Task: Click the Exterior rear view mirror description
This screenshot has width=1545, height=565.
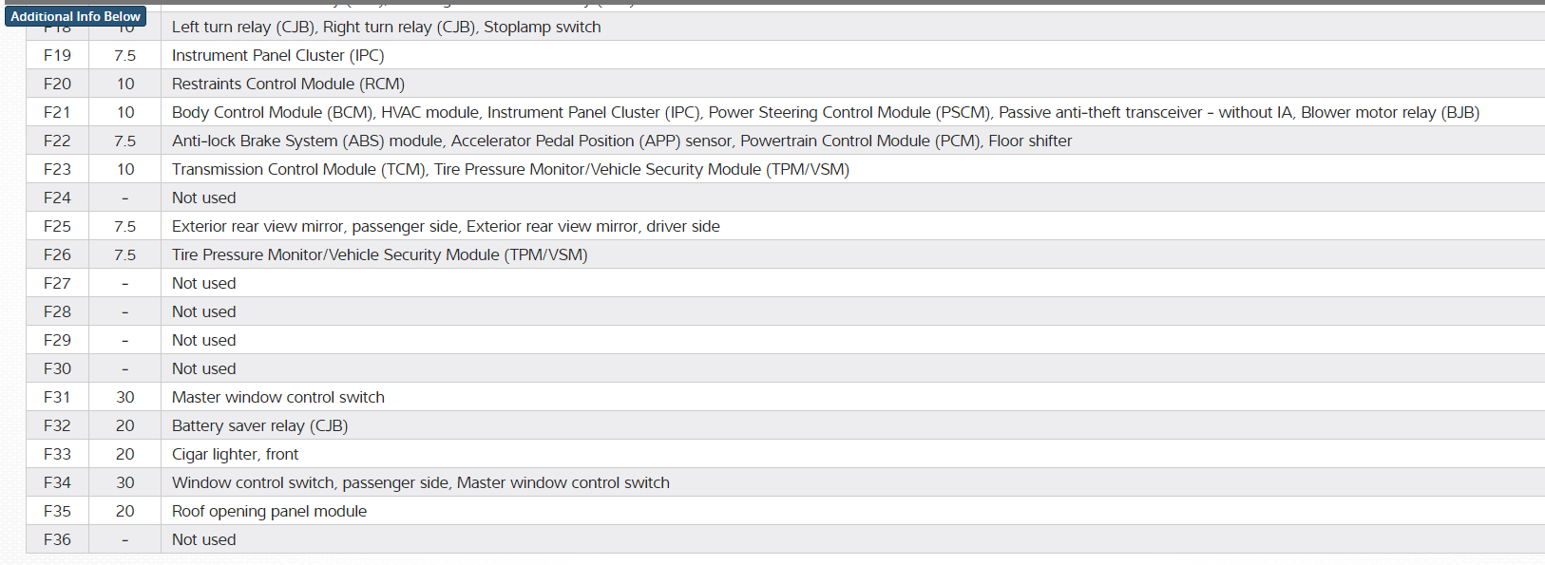Action: pyautogui.click(x=446, y=226)
